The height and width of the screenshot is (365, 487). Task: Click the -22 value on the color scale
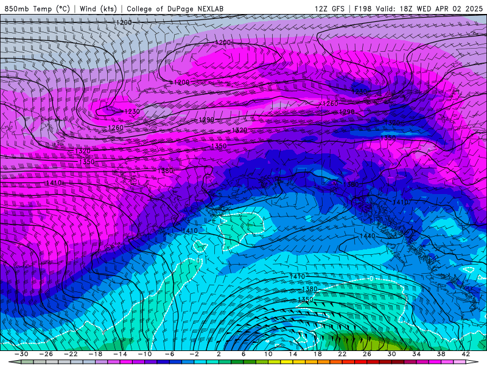[x=71, y=354]
